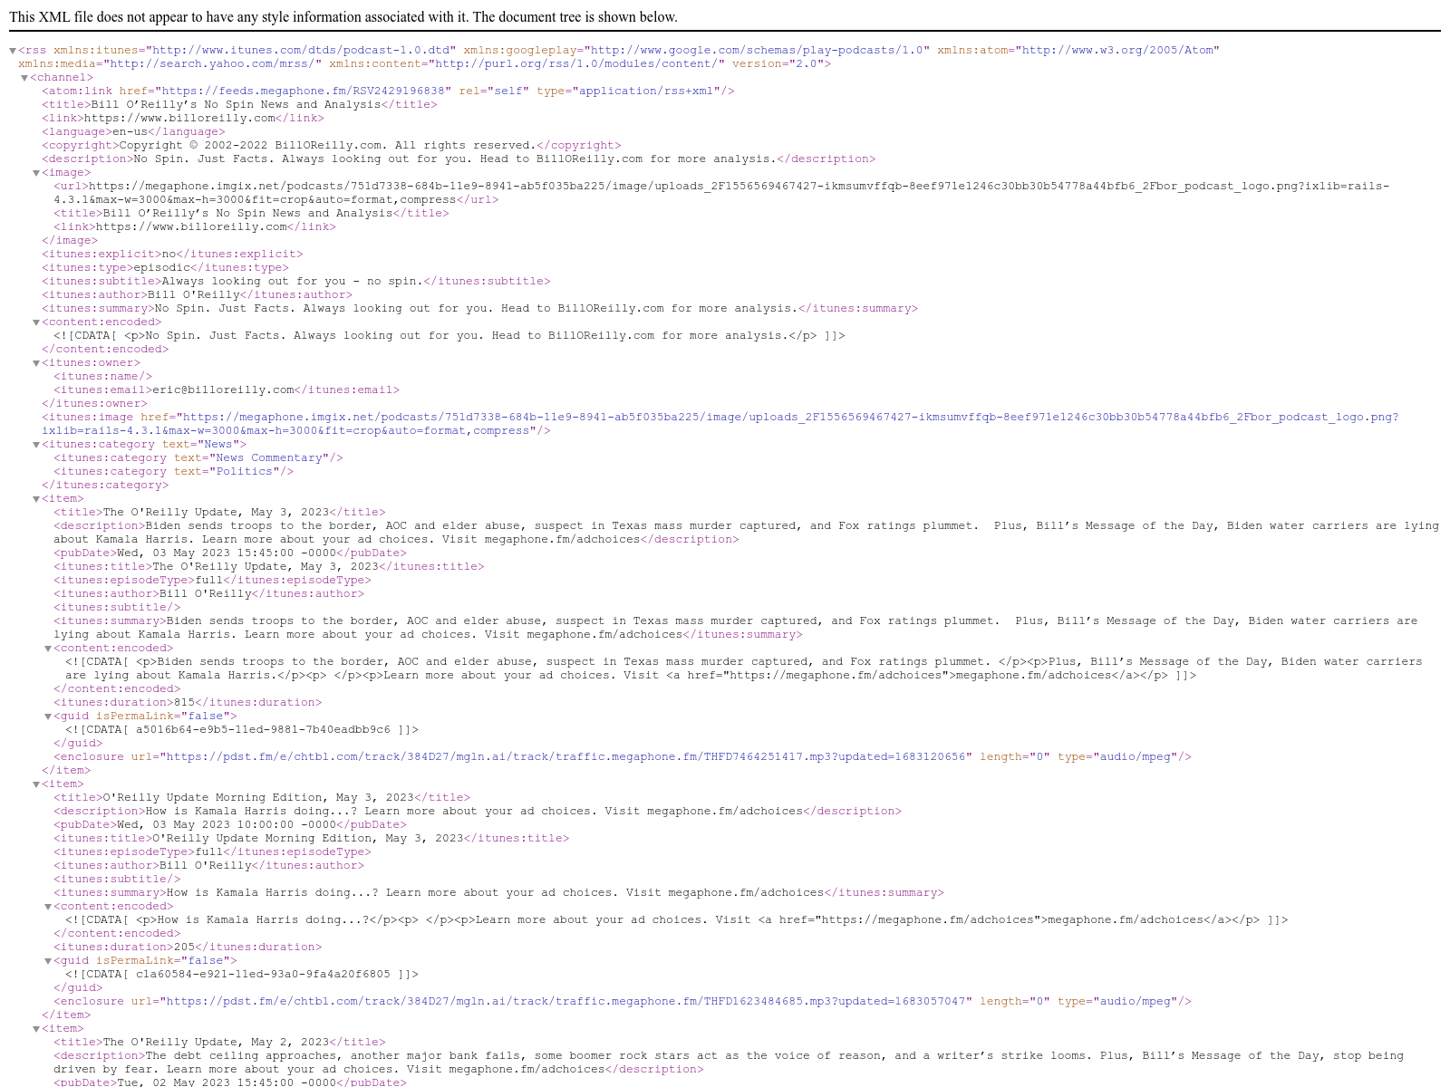Collapse guid node containing a5016b64-e9b5
1450x1087 pixels.
48,717
